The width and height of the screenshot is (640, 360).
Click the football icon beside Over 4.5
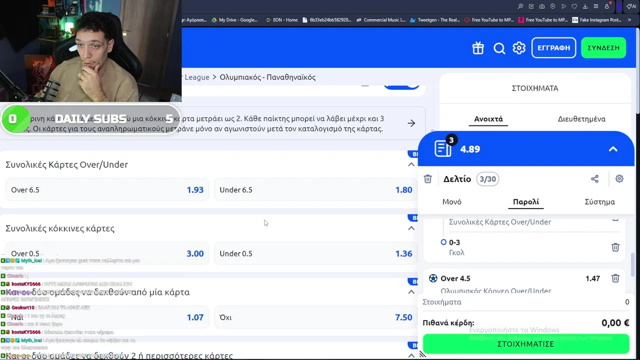click(433, 278)
